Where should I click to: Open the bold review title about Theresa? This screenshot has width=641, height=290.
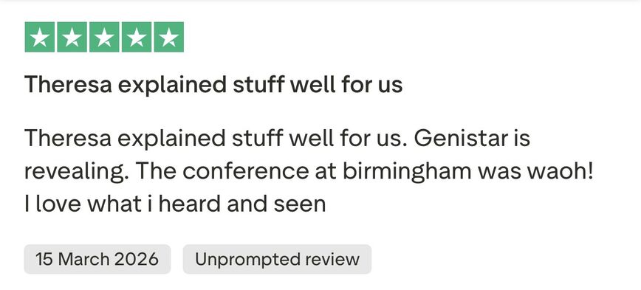coord(213,85)
